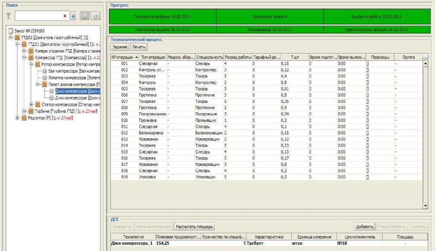Sort by № операции column header
Viewport: 435px width, 251px height.
pos(125,57)
